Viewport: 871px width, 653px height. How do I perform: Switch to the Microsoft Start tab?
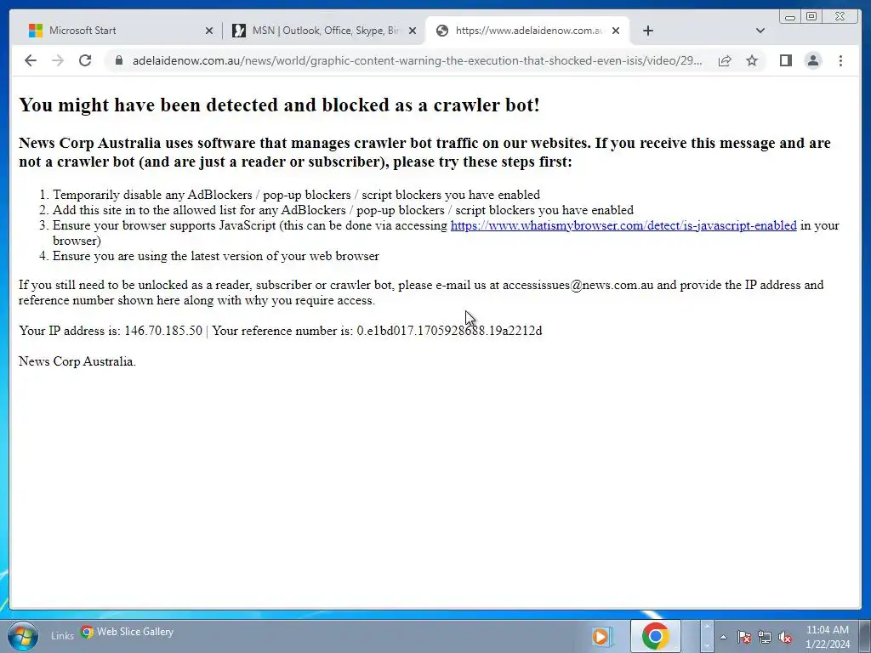(x=119, y=31)
